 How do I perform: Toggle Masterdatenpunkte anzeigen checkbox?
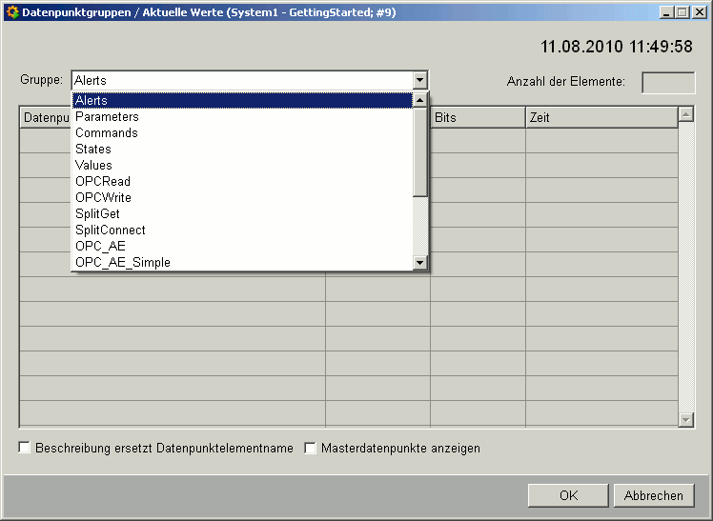tap(311, 448)
